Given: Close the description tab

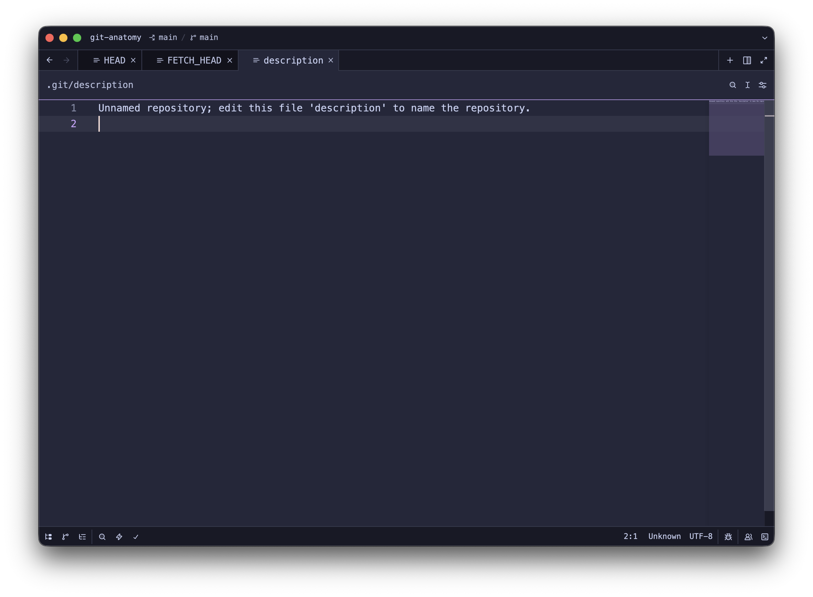Looking at the screenshot, I should coord(330,60).
